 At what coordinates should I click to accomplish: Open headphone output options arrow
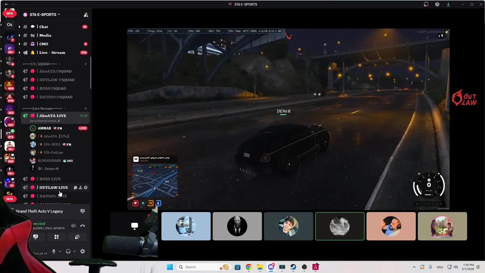pos(74,251)
